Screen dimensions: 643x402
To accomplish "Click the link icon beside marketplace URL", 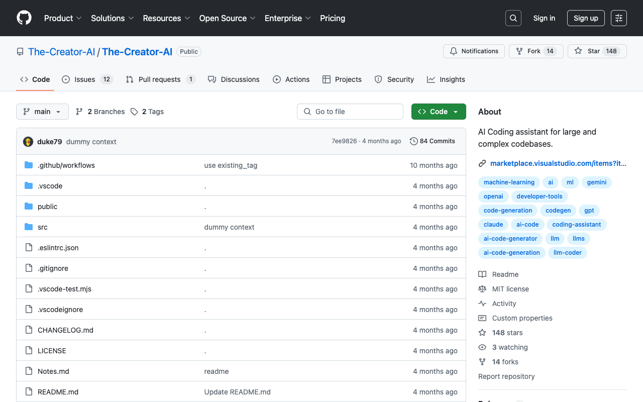I will [x=482, y=163].
